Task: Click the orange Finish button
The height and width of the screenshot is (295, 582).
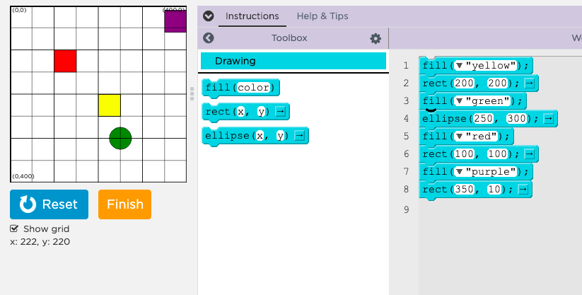Action: (x=124, y=204)
